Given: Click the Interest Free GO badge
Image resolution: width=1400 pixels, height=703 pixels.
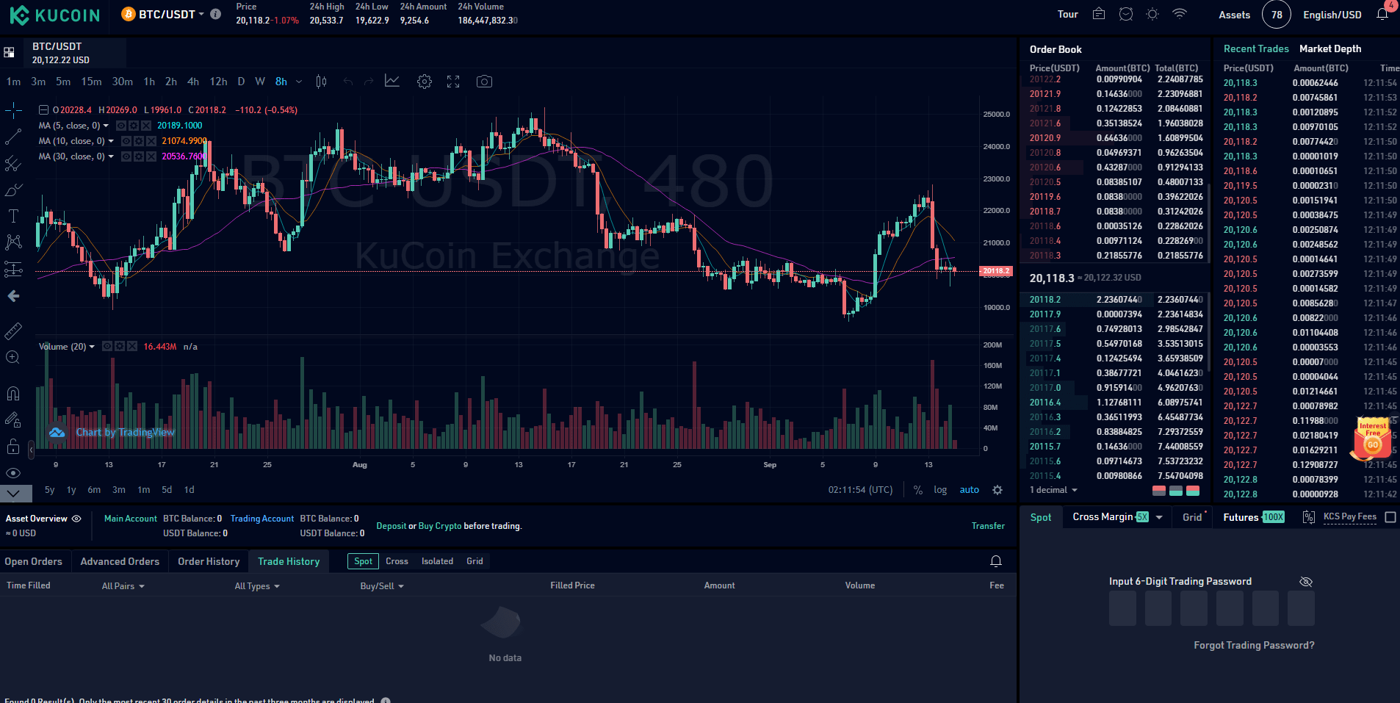Looking at the screenshot, I should tap(1372, 439).
